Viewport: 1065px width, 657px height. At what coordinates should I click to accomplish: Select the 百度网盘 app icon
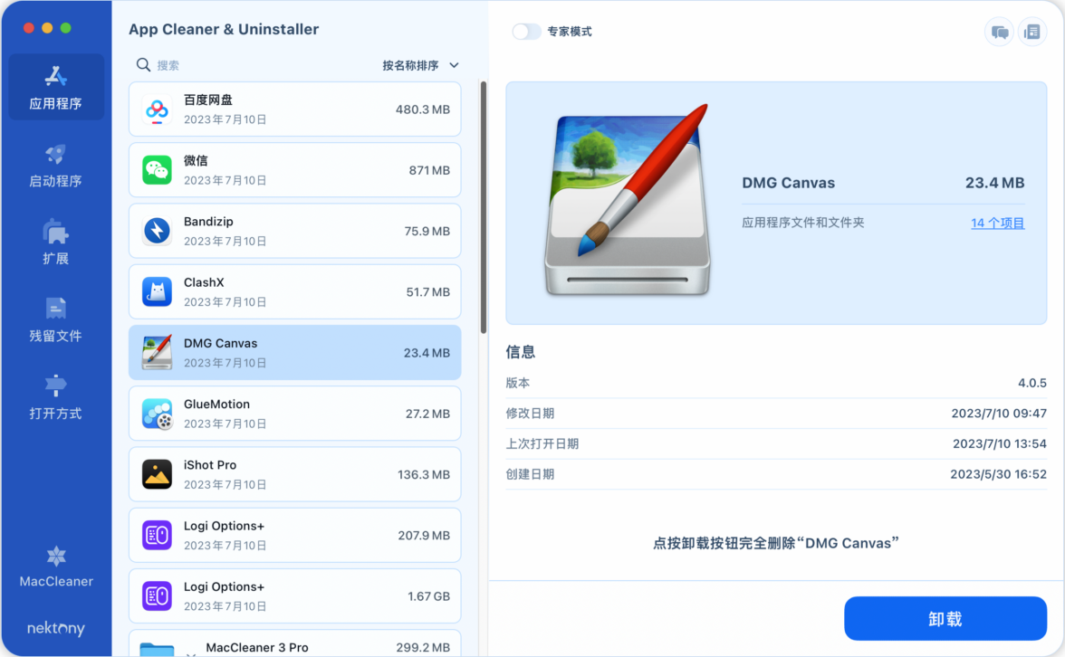coord(157,109)
